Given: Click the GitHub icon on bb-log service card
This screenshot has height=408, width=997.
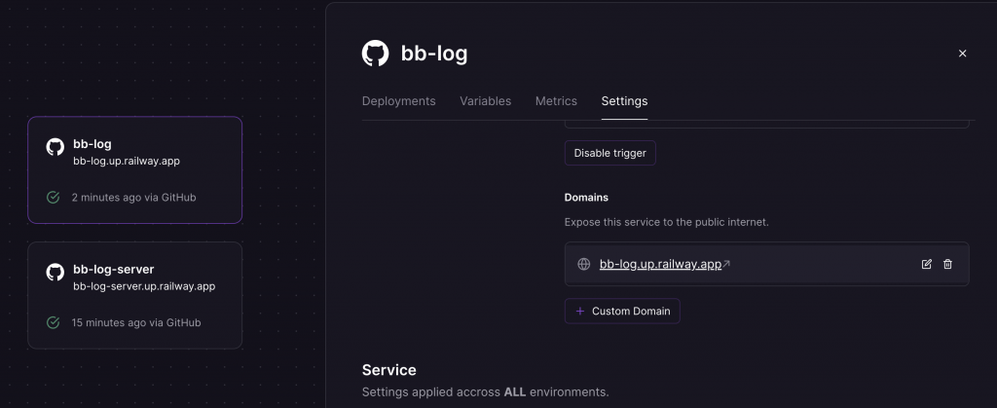Looking at the screenshot, I should click(55, 147).
